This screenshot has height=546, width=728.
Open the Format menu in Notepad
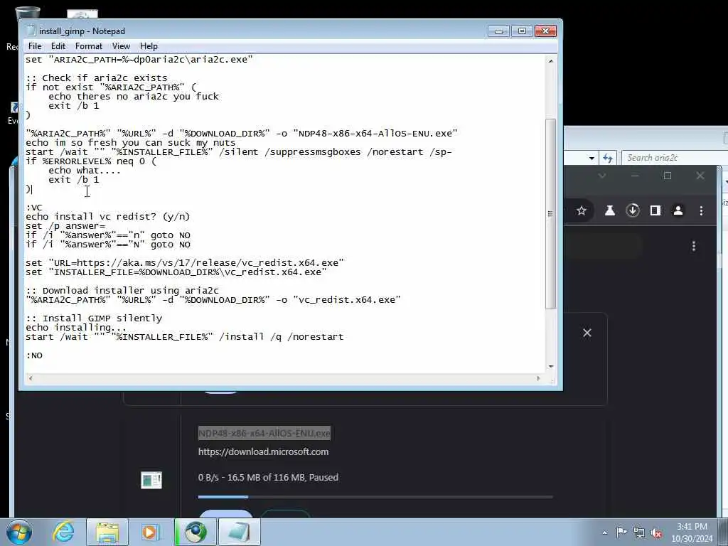89,46
